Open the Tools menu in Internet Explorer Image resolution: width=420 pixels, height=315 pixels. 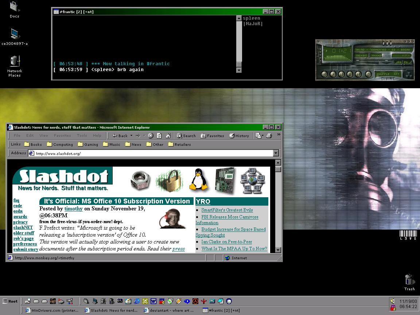[82, 136]
